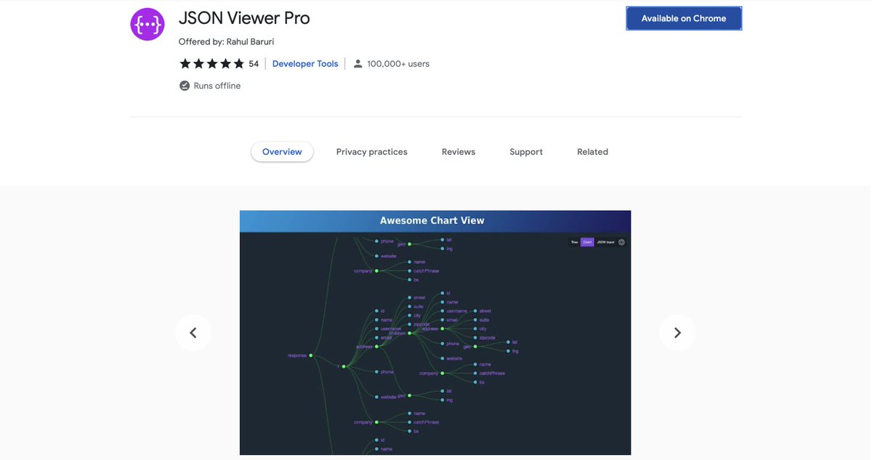The image size is (872, 460).
Task: Click the green response root node
Action: [310, 355]
